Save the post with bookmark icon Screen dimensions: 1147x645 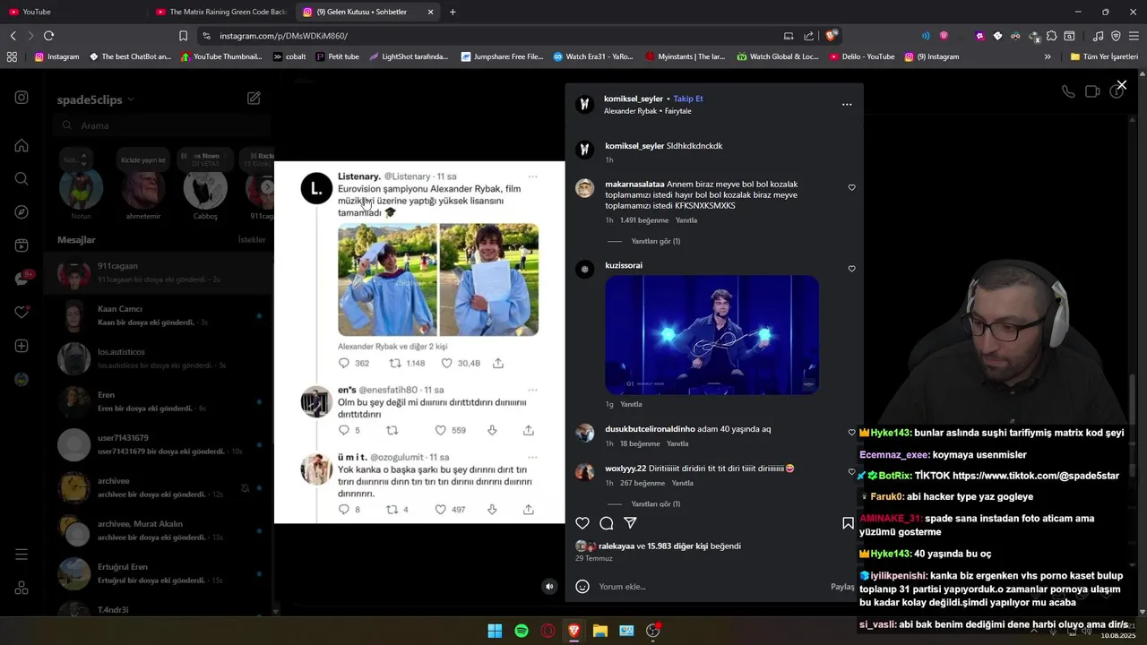point(848,523)
